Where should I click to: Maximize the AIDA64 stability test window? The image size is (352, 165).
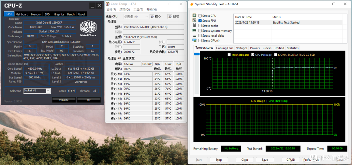pos(334,4)
